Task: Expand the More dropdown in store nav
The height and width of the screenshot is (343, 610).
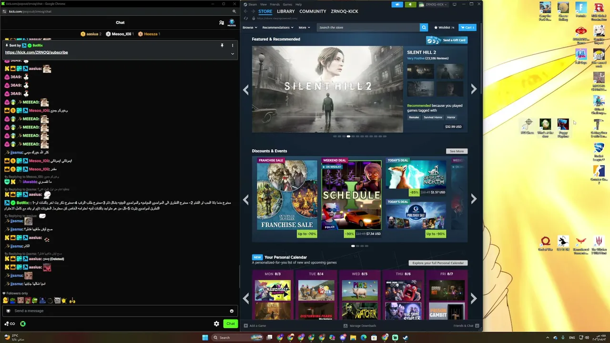Action: (x=304, y=27)
